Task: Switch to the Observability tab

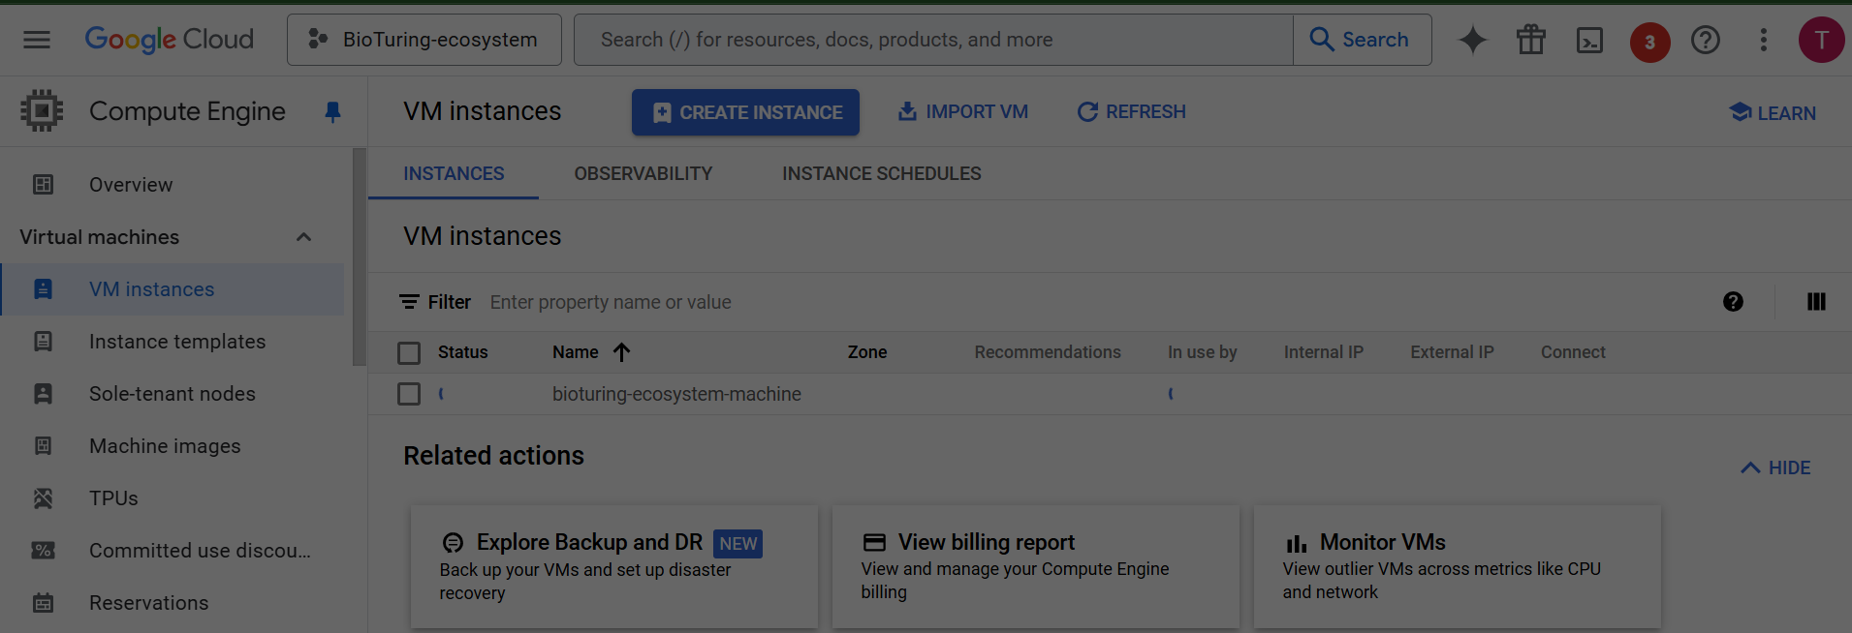Action: click(643, 174)
